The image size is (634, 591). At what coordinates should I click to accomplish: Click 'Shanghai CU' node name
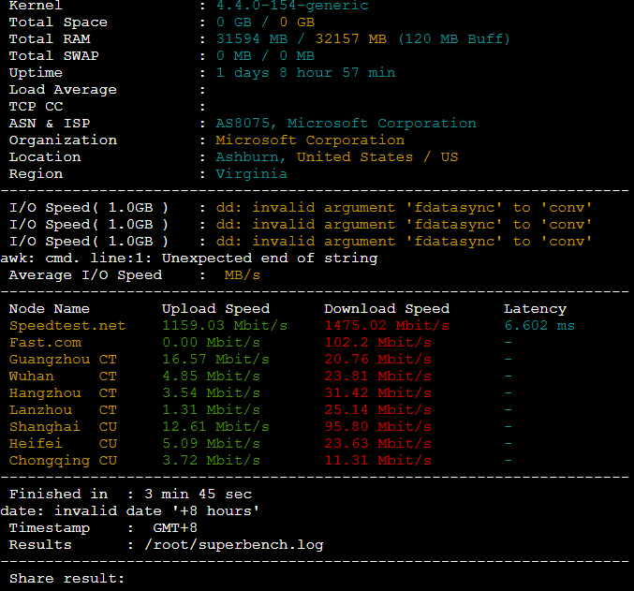[x=63, y=427]
